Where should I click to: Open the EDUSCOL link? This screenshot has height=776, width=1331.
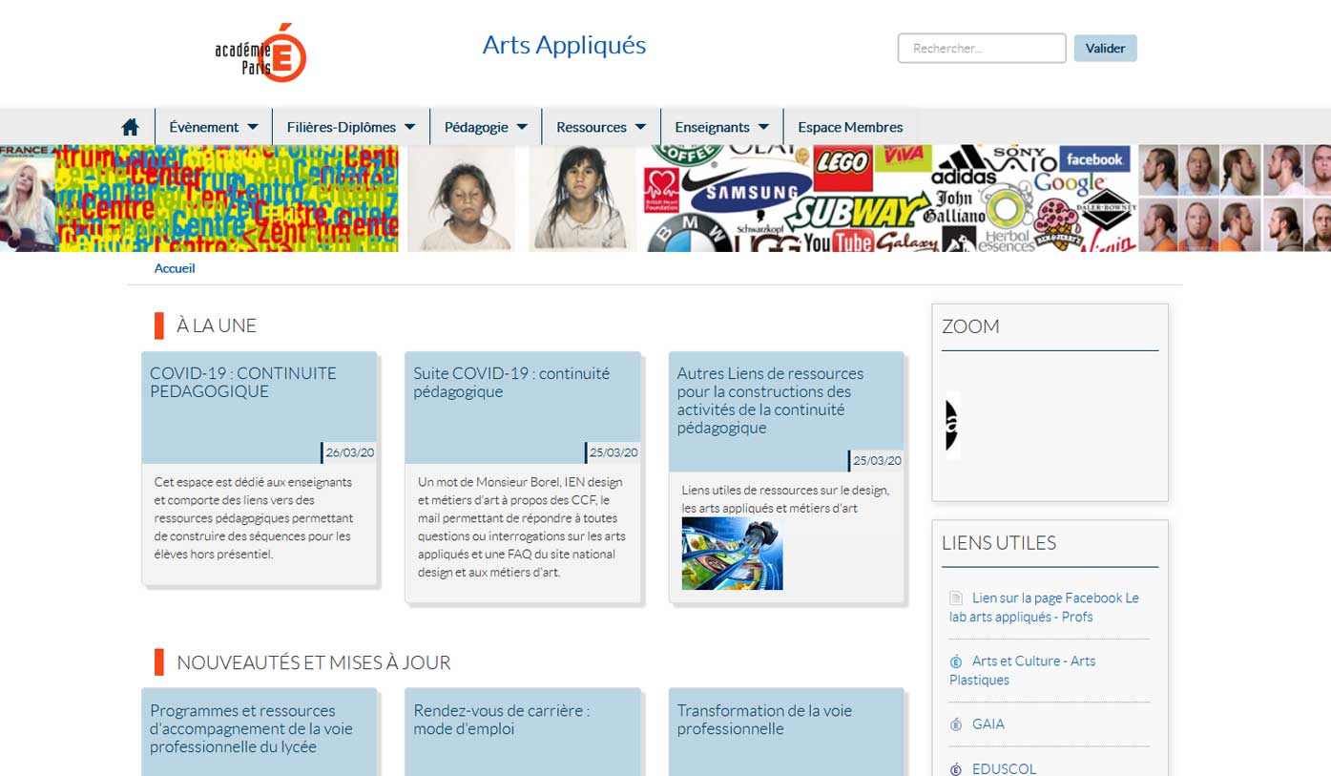(1004, 768)
